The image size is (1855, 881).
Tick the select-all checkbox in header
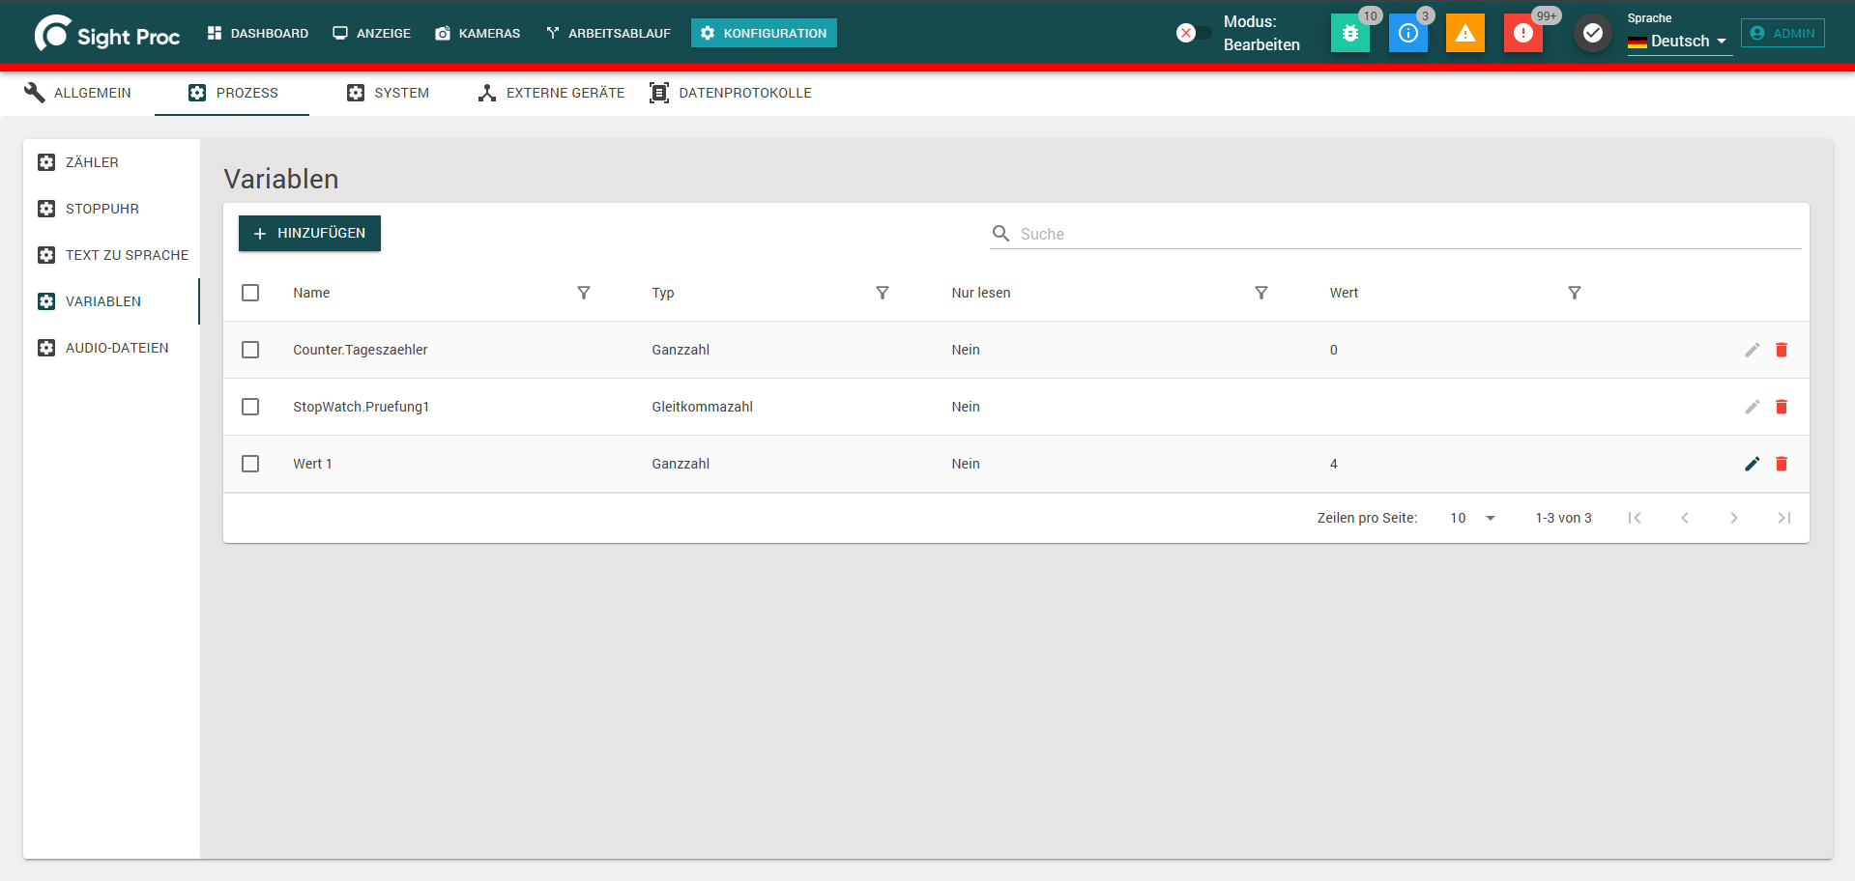pos(250,293)
